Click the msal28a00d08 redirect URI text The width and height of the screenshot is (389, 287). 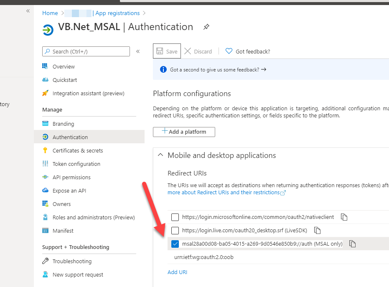click(262, 244)
